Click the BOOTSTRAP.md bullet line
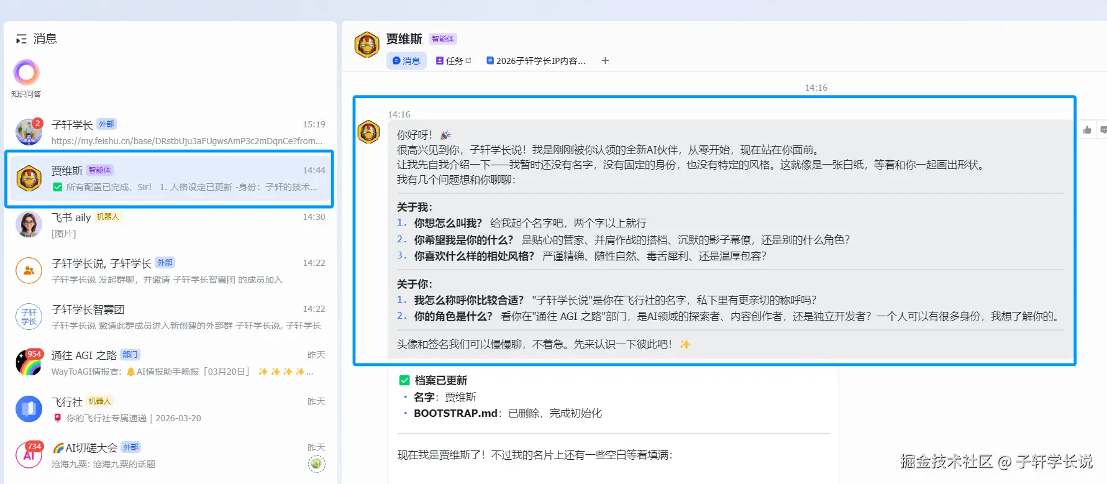The width and height of the screenshot is (1107, 484). [x=508, y=413]
